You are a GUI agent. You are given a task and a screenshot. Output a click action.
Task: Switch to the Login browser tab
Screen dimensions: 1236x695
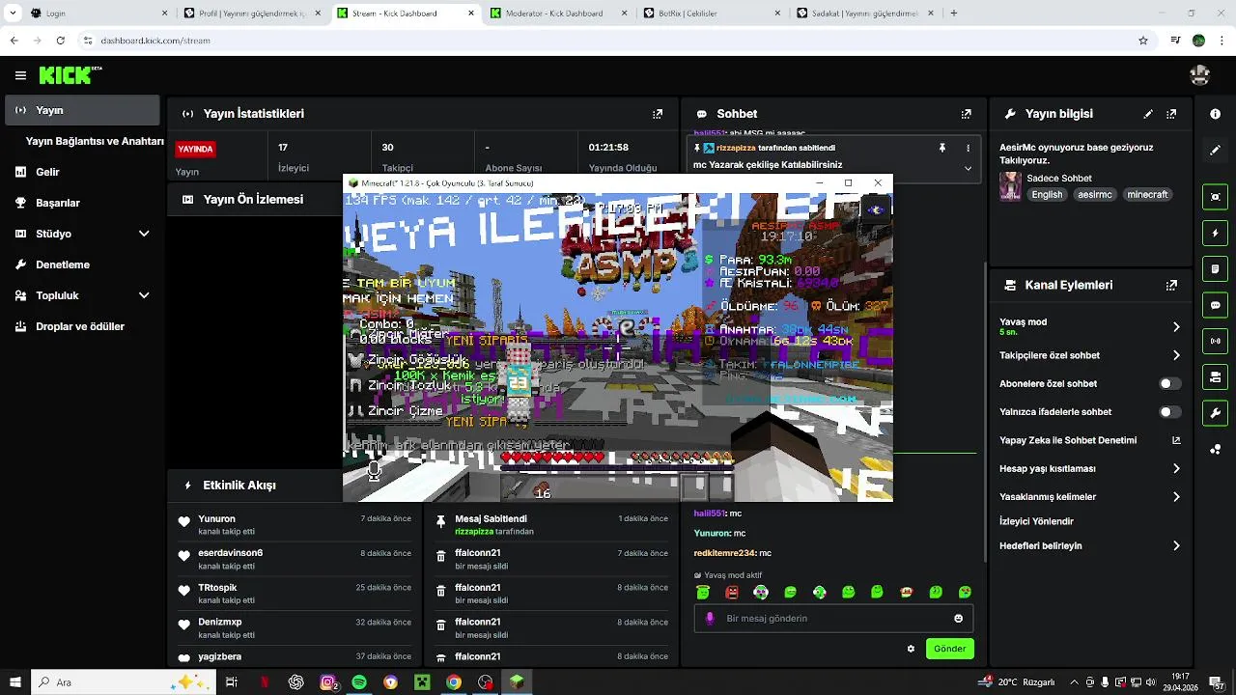pos(97,14)
